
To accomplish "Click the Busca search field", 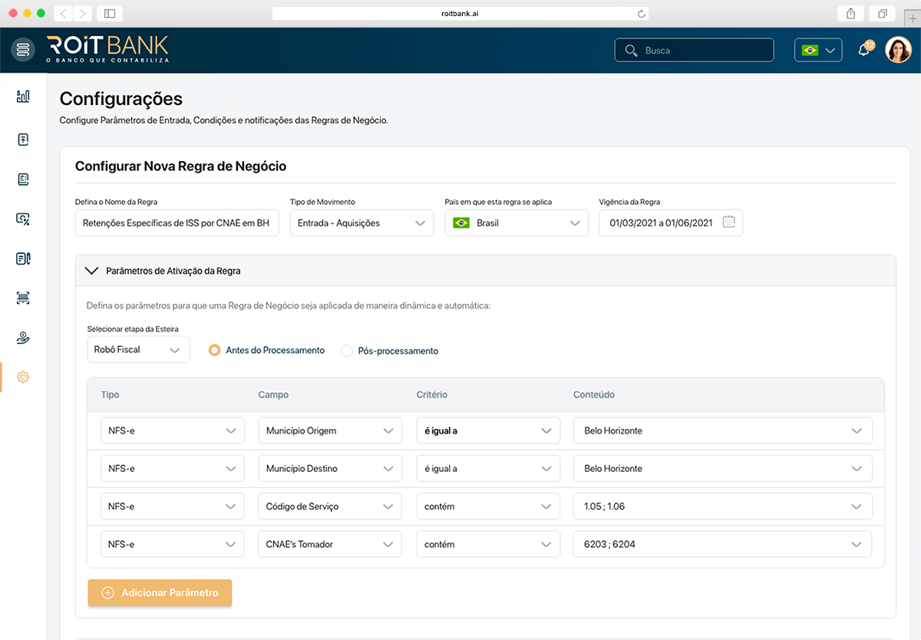I will coord(694,51).
